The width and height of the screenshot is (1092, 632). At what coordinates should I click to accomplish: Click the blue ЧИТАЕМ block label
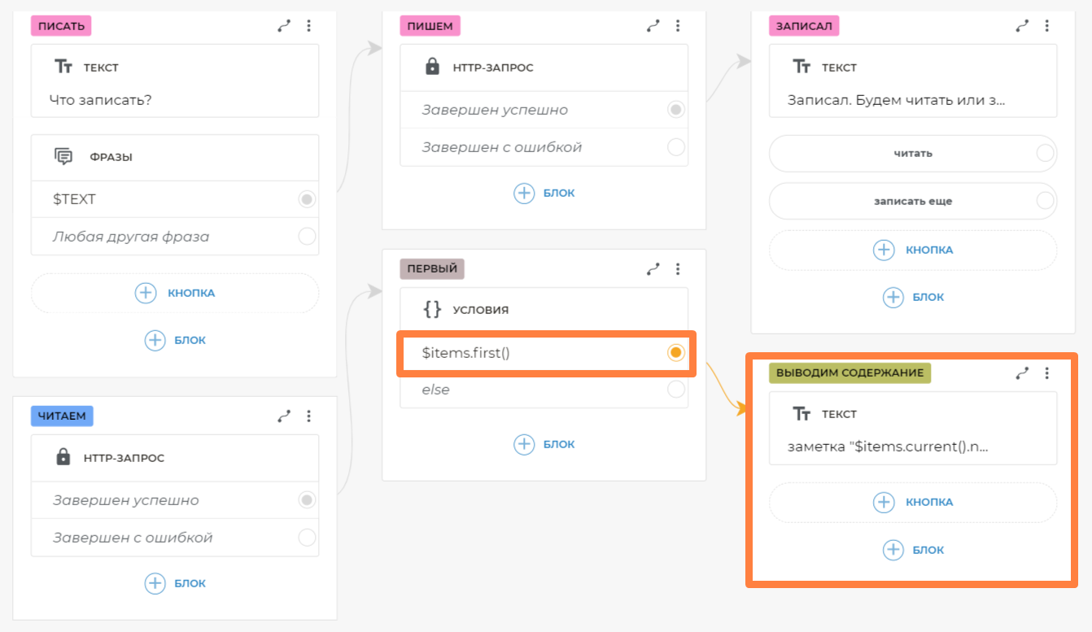63,416
